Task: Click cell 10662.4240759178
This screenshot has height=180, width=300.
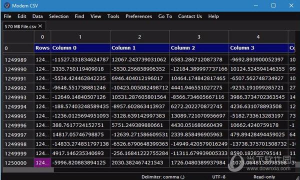Action: (x=258, y=125)
